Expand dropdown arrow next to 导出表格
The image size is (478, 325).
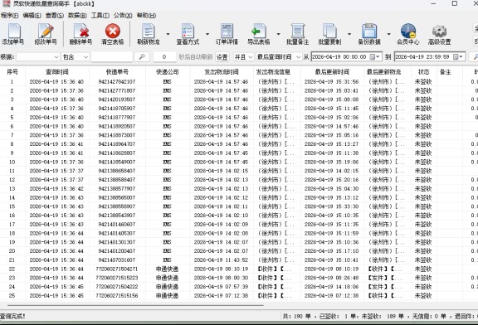(278, 34)
